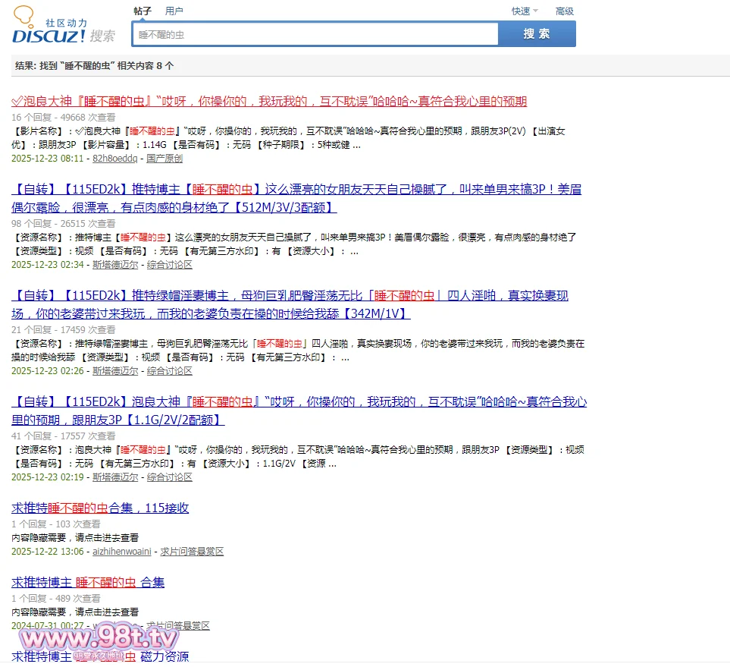Switch to the 用户 search tab

[174, 11]
